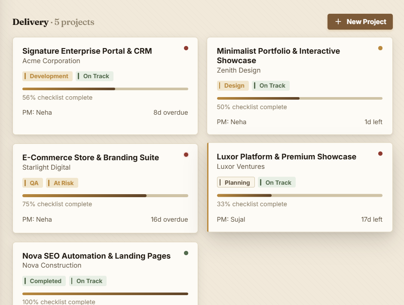Select the QA stage tag
404x305 pixels.
click(33, 183)
